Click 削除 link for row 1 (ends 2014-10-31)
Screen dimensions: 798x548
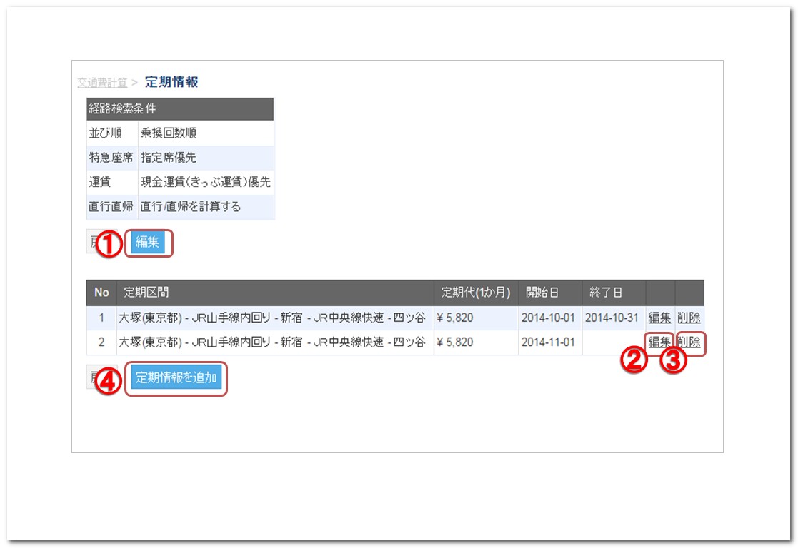tap(689, 318)
